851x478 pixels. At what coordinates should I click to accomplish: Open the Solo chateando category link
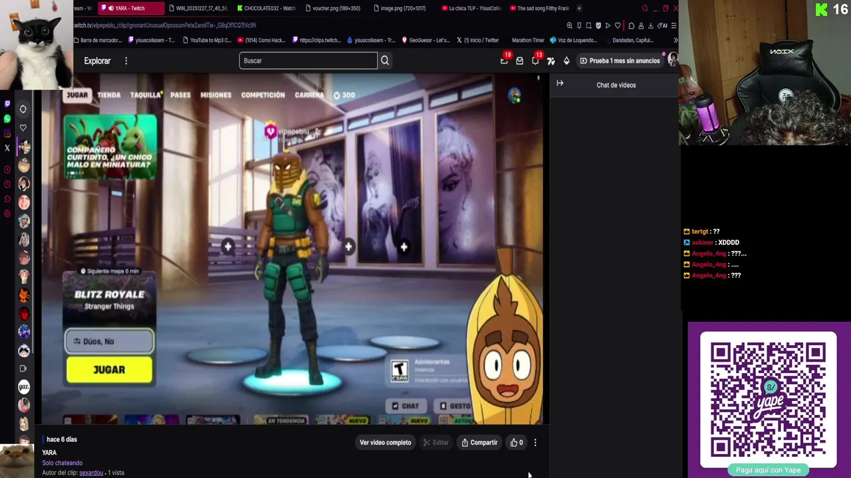tap(62, 463)
